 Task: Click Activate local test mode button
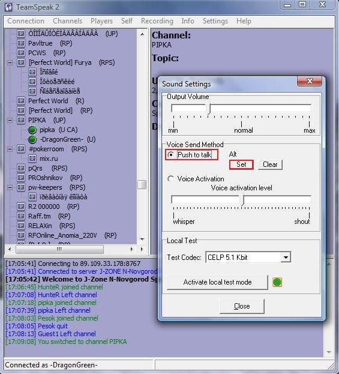coord(217,282)
